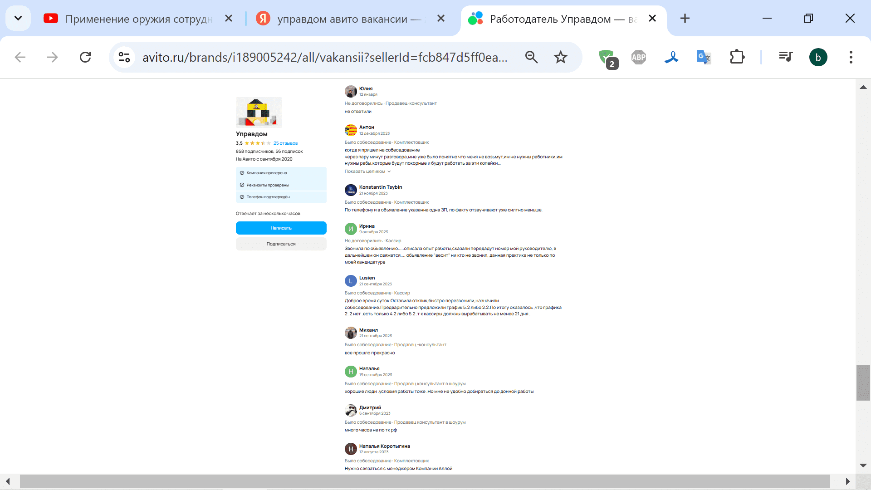The width and height of the screenshot is (871, 490).
Task: Open the Google Translate extension icon
Action: tap(703, 57)
